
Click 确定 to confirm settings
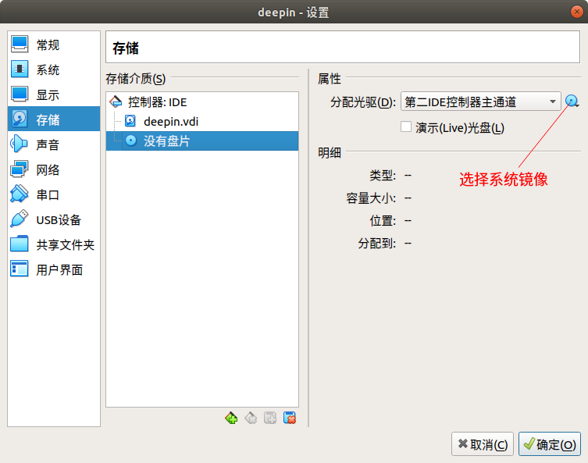(550, 444)
